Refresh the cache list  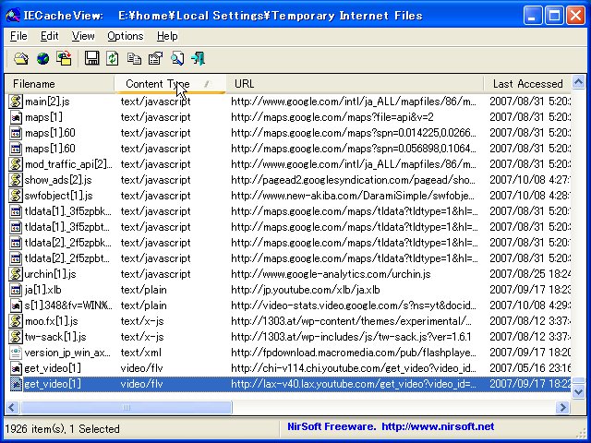pos(113,59)
